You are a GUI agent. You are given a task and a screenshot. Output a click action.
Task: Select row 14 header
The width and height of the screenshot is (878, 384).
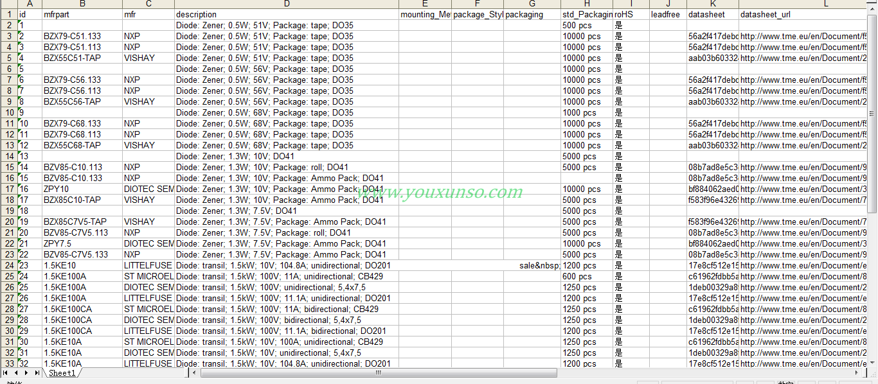(8, 156)
